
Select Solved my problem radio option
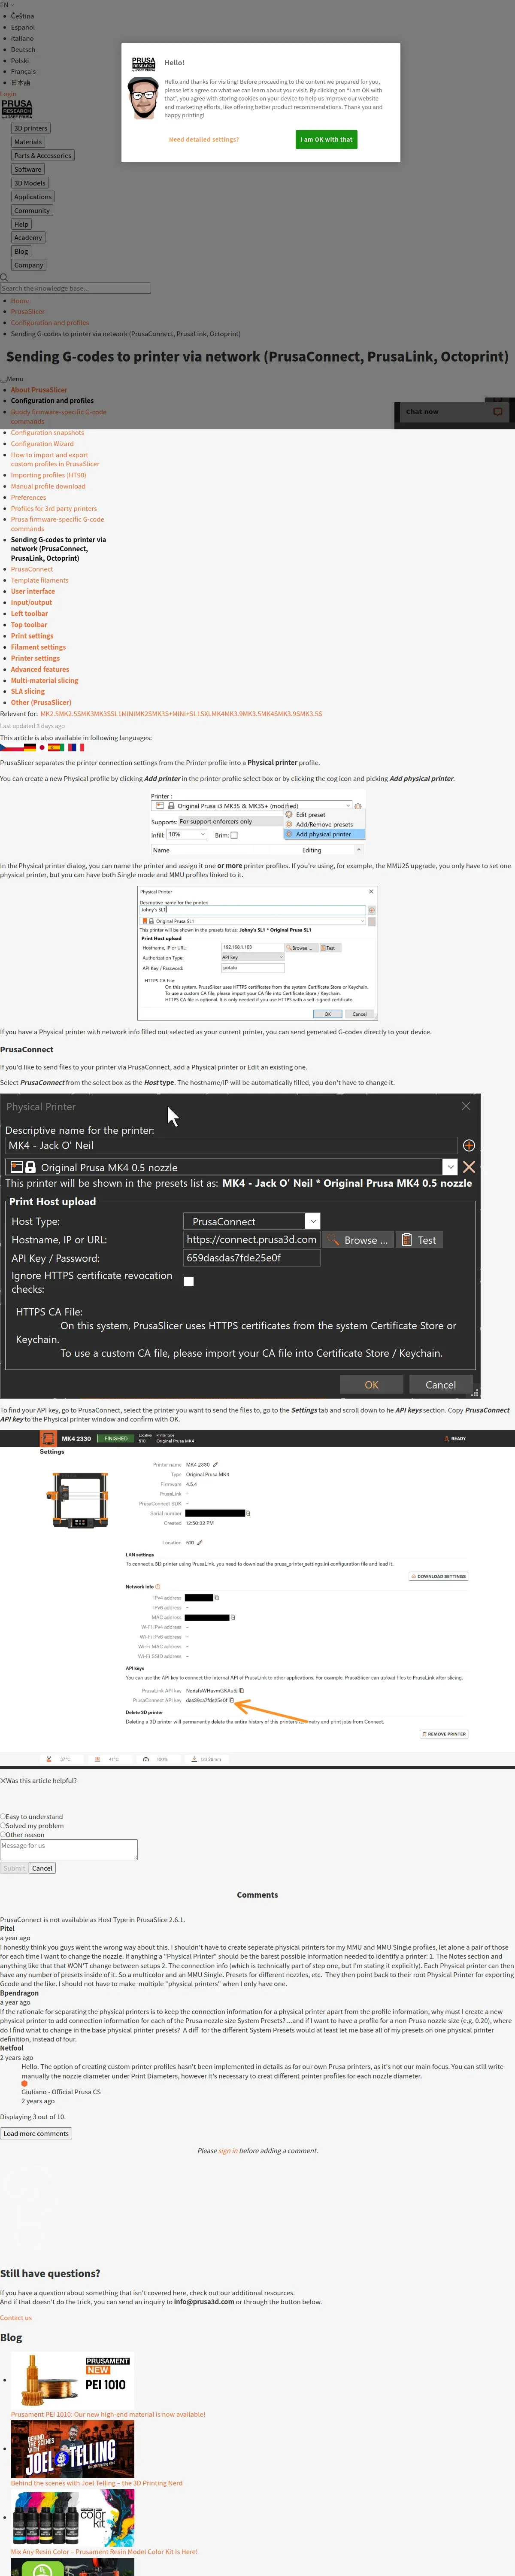point(3,1825)
